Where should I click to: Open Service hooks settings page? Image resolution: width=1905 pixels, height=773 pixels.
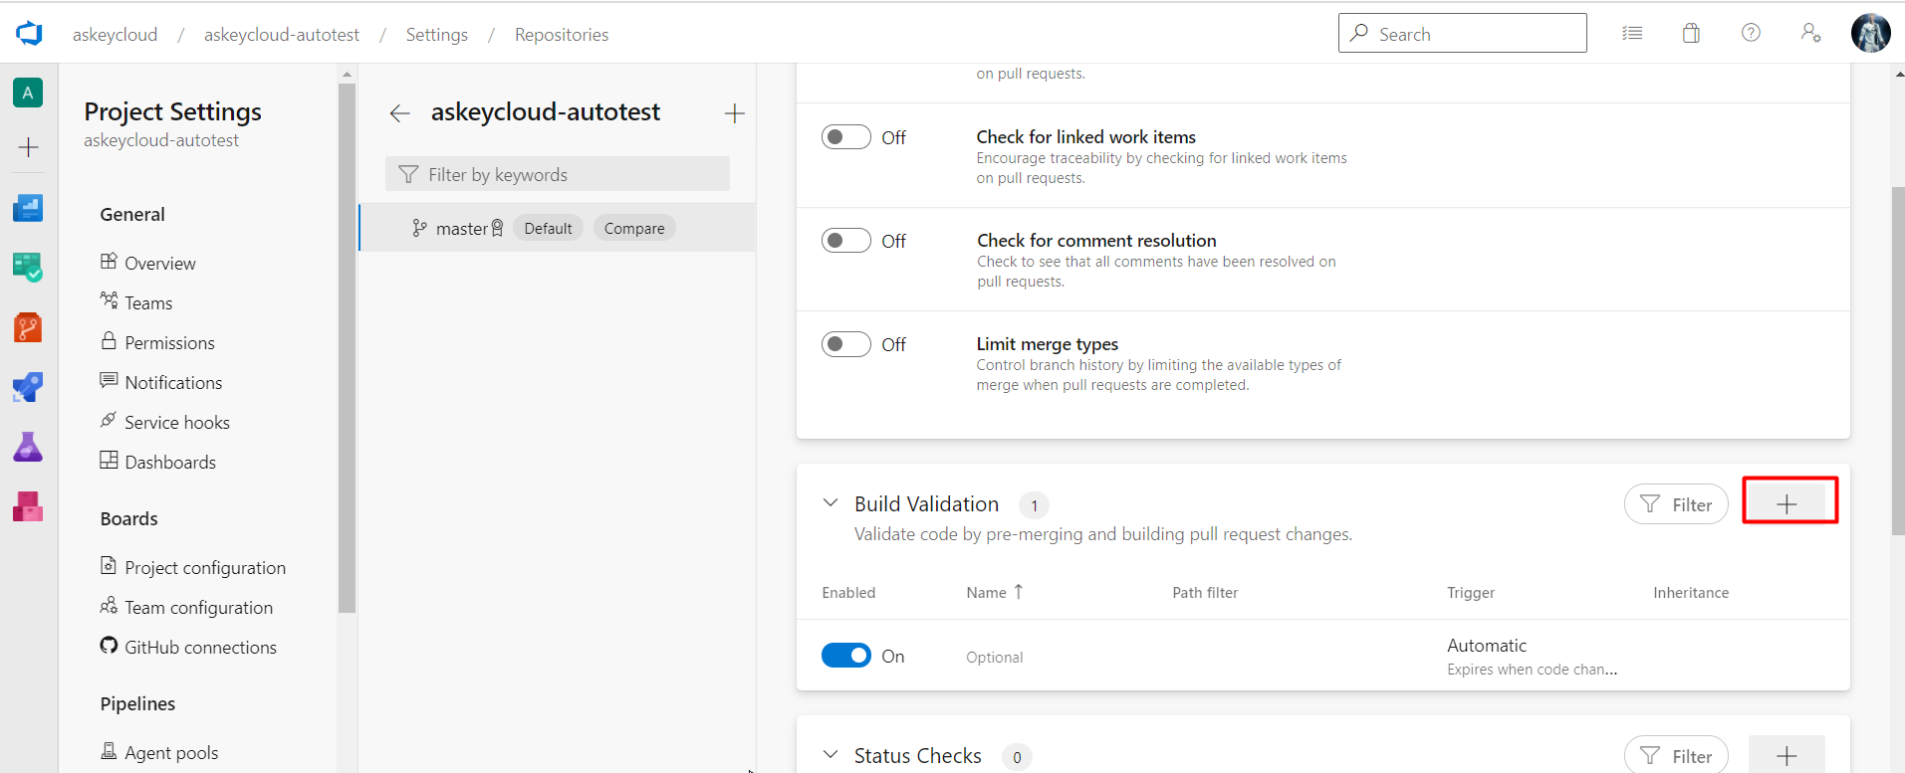(177, 423)
